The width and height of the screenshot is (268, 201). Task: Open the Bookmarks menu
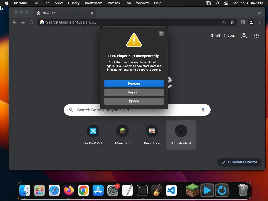93,3
